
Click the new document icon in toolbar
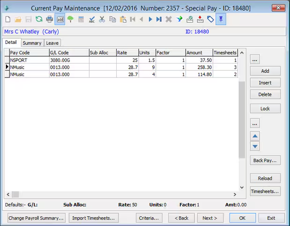point(8,19)
